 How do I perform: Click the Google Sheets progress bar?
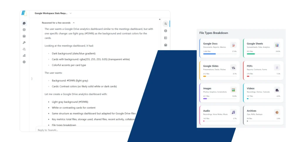pos(263,54)
